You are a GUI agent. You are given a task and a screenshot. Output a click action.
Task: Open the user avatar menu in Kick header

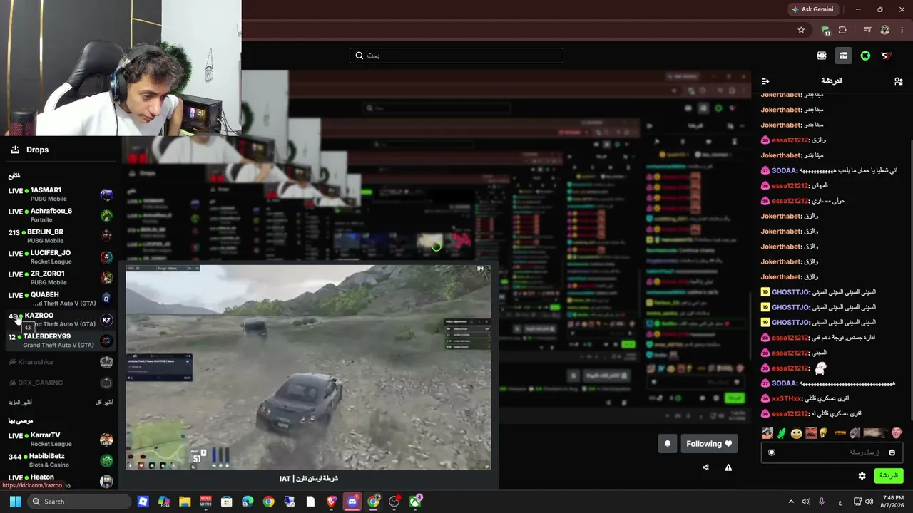pos(887,56)
